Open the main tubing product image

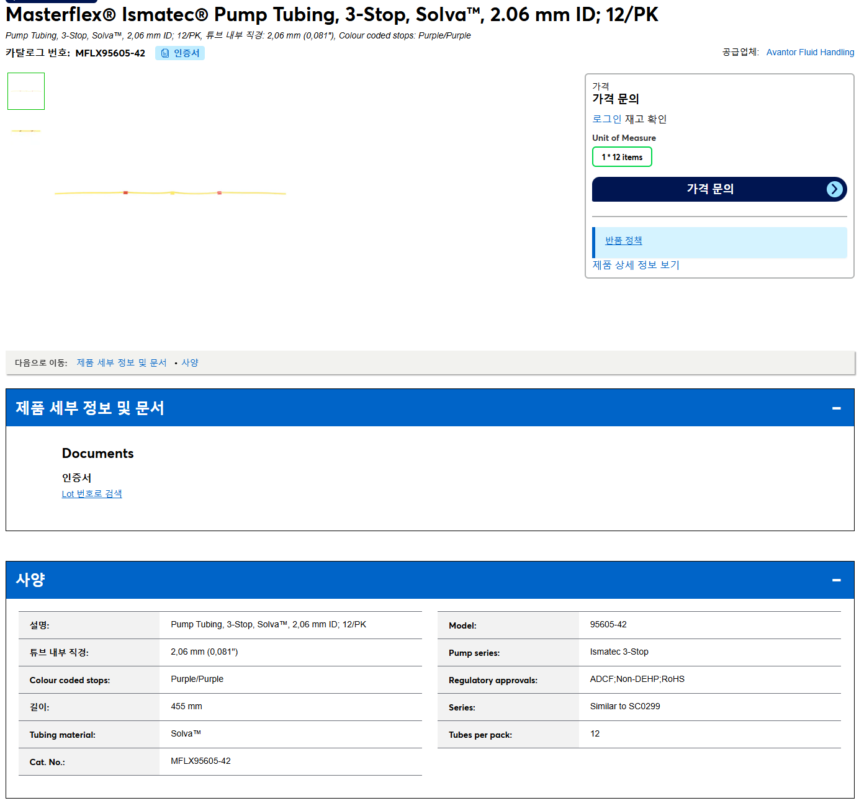[x=170, y=193]
